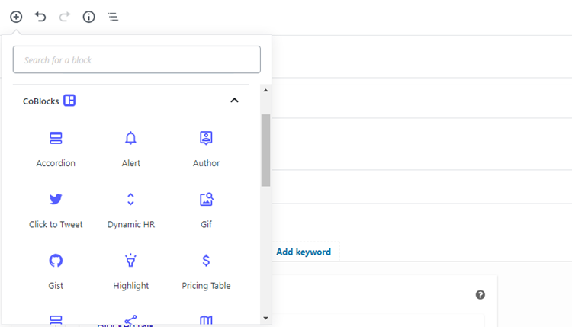
Task: Open the content structure info icon
Action: (88, 17)
